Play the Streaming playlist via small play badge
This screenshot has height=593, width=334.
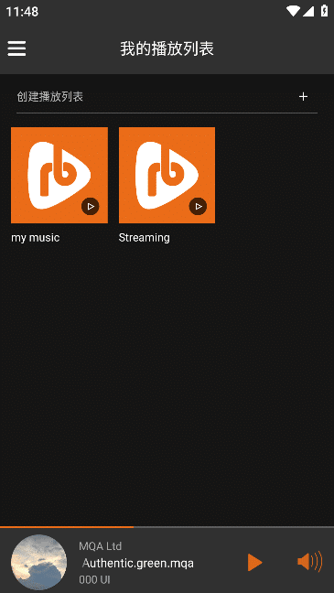tap(198, 207)
